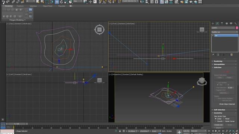
Task: Activate the Select and Move tool
Action: tap(57, 2)
